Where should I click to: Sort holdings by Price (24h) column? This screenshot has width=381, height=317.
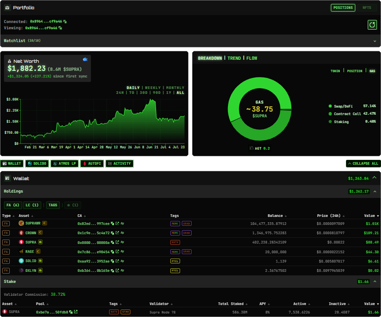(331, 216)
